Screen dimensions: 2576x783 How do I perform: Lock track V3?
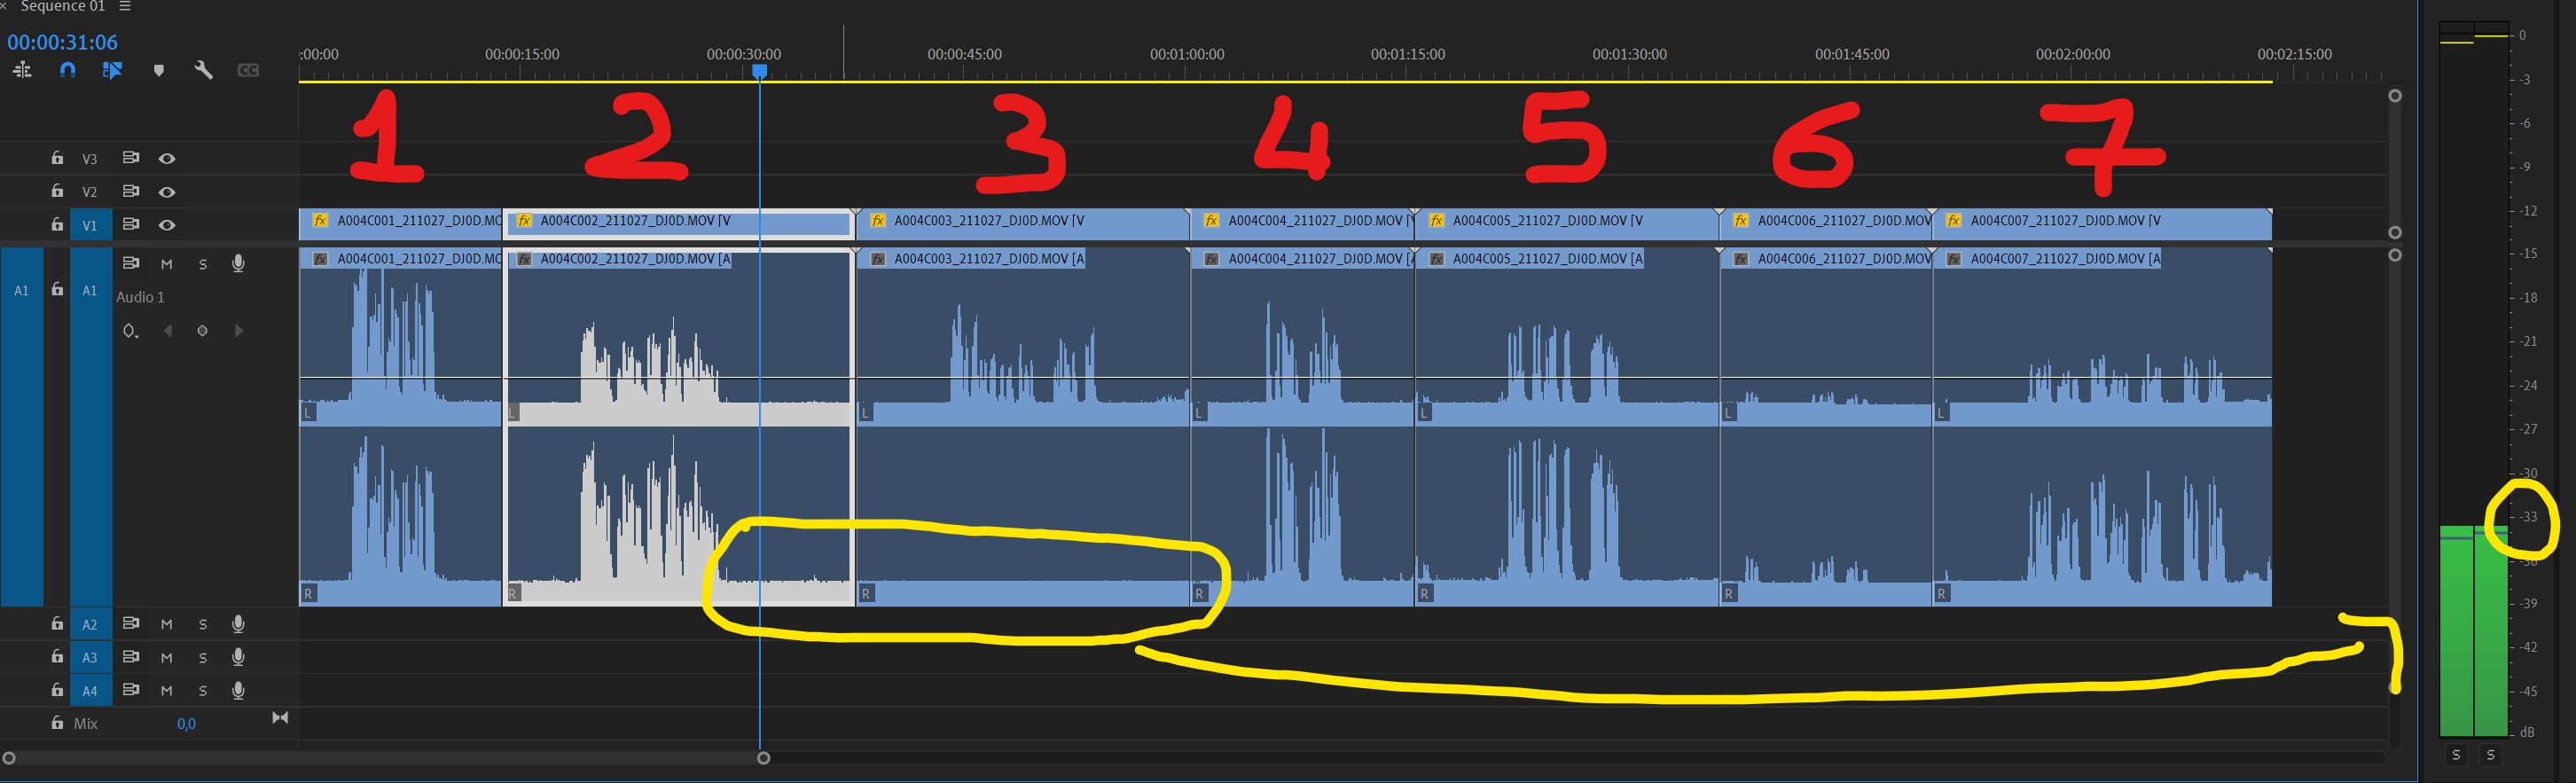[x=57, y=158]
